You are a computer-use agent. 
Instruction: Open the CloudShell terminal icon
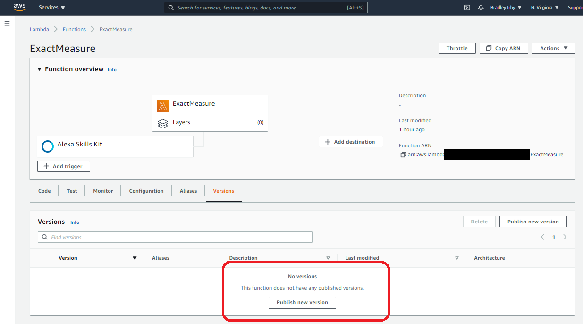point(467,8)
